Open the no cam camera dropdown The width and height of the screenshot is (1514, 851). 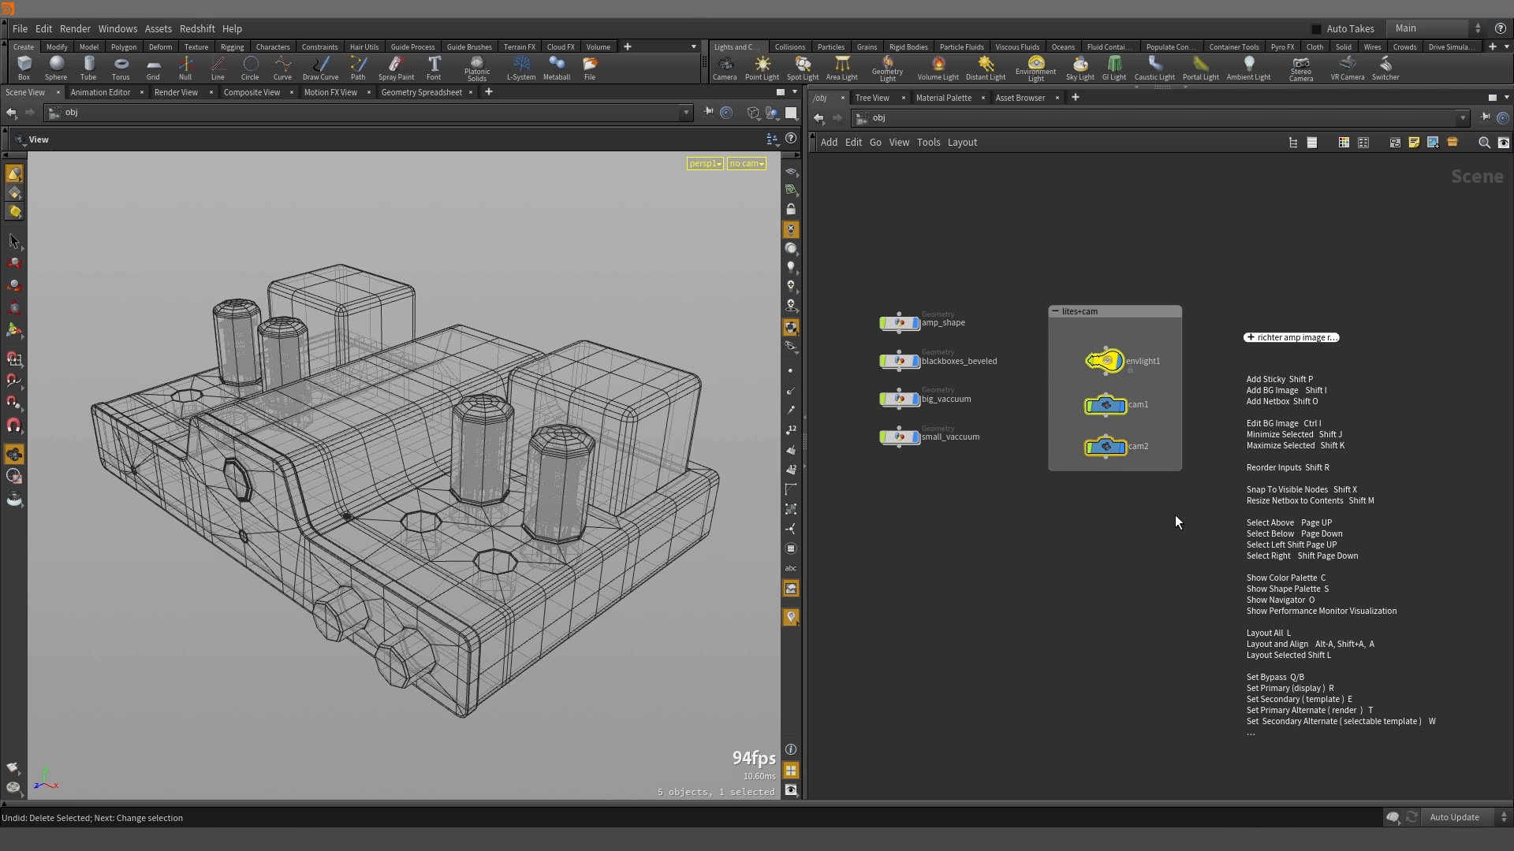point(746,163)
